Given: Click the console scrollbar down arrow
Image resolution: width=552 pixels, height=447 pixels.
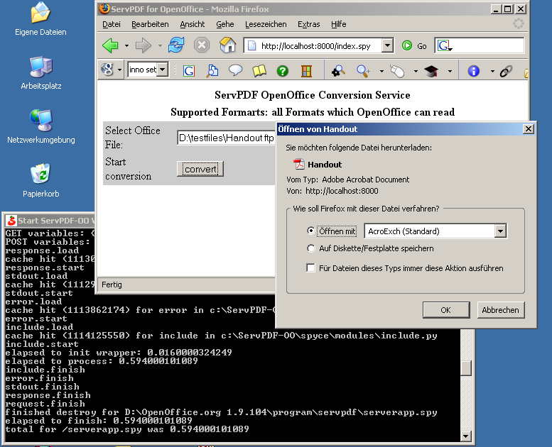Looking at the screenshot, I should (x=466, y=436).
